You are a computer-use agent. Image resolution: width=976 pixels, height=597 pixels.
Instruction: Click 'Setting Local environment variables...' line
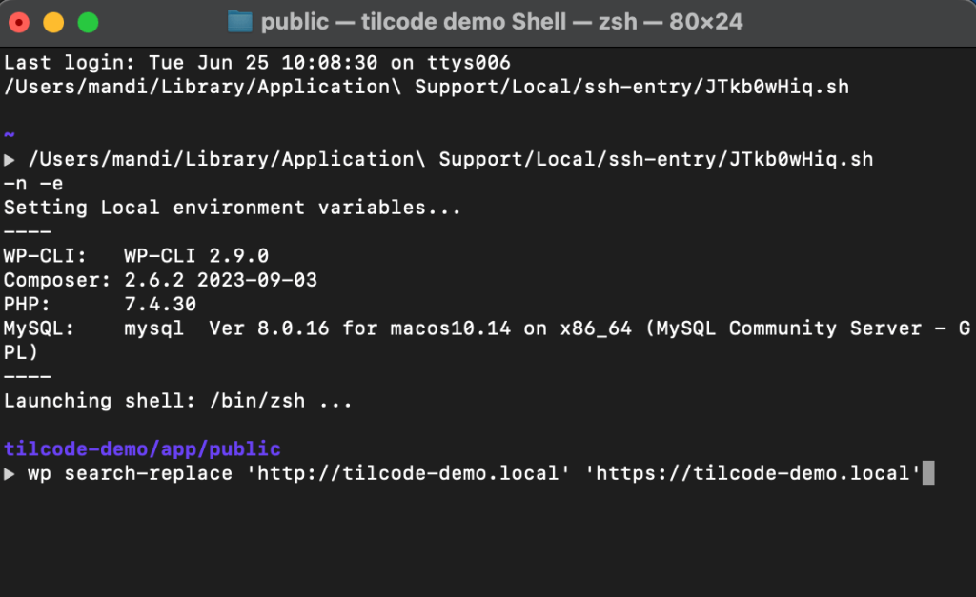pyautogui.click(x=233, y=208)
